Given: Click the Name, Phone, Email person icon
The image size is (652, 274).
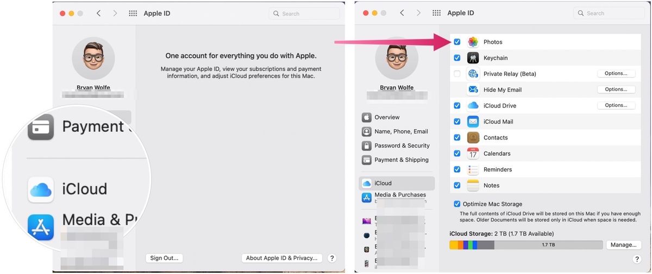Looking at the screenshot, I should pyautogui.click(x=367, y=131).
